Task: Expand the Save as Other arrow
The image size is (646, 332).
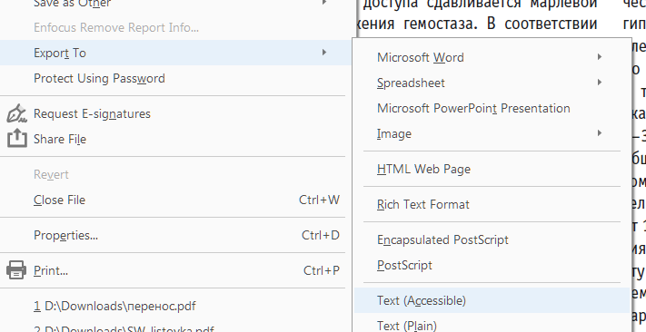Action: point(324,3)
